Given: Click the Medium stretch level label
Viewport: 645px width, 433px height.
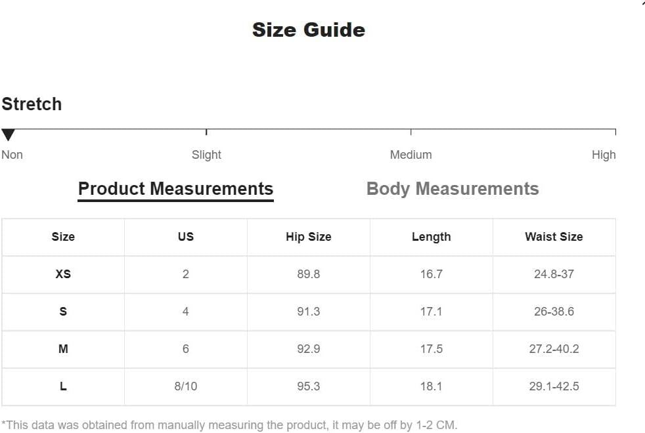Looking at the screenshot, I should tap(411, 155).
